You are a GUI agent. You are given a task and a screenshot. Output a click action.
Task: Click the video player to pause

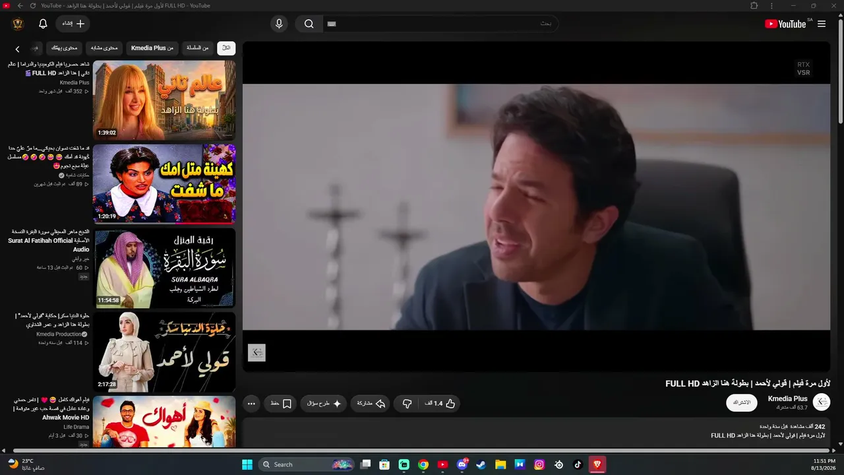(x=536, y=206)
